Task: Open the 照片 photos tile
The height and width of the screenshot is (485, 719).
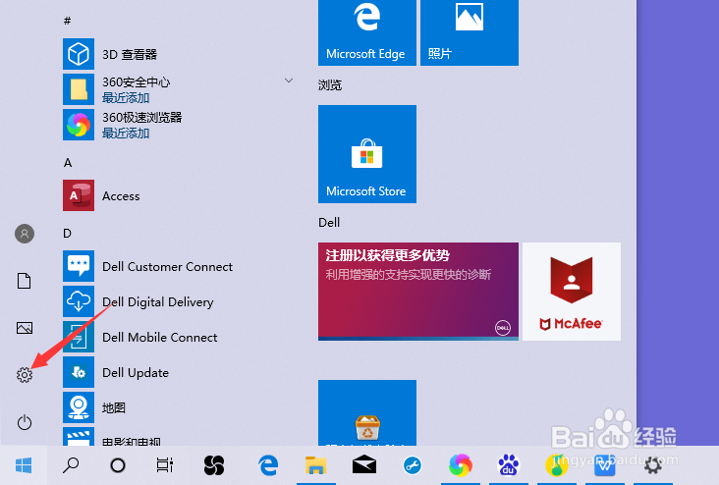Action: pos(470,32)
